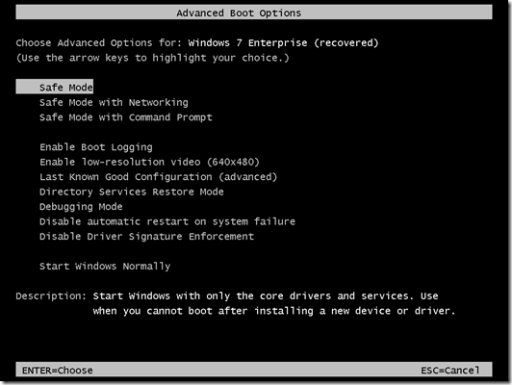Choose Last Known Good Configuration (advanced)

[x=158, y=177]
